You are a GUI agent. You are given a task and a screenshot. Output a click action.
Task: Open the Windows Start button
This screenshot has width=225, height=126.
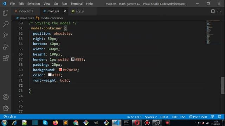pos(5,123)
